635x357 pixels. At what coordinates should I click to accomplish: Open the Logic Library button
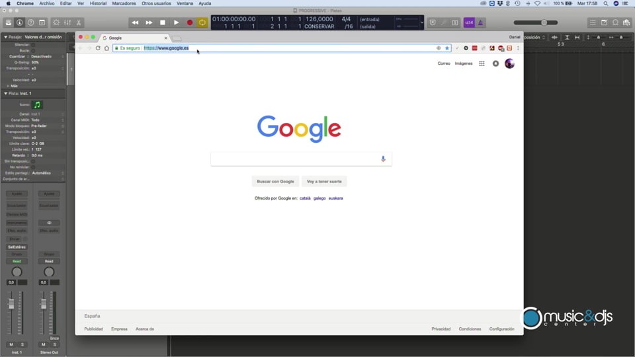coord(8,22)
